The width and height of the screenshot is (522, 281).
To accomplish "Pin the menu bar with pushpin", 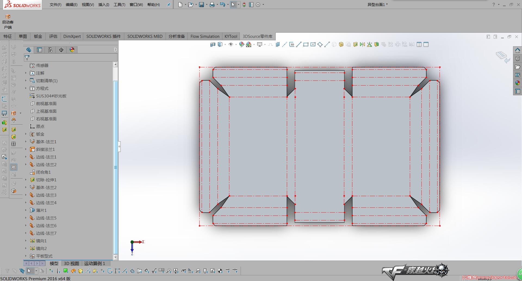I will (169, 5).
